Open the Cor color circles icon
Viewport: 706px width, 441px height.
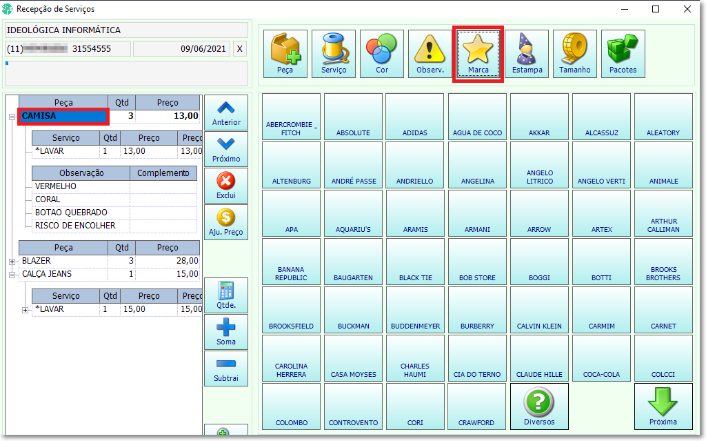[x=382, y=54]
